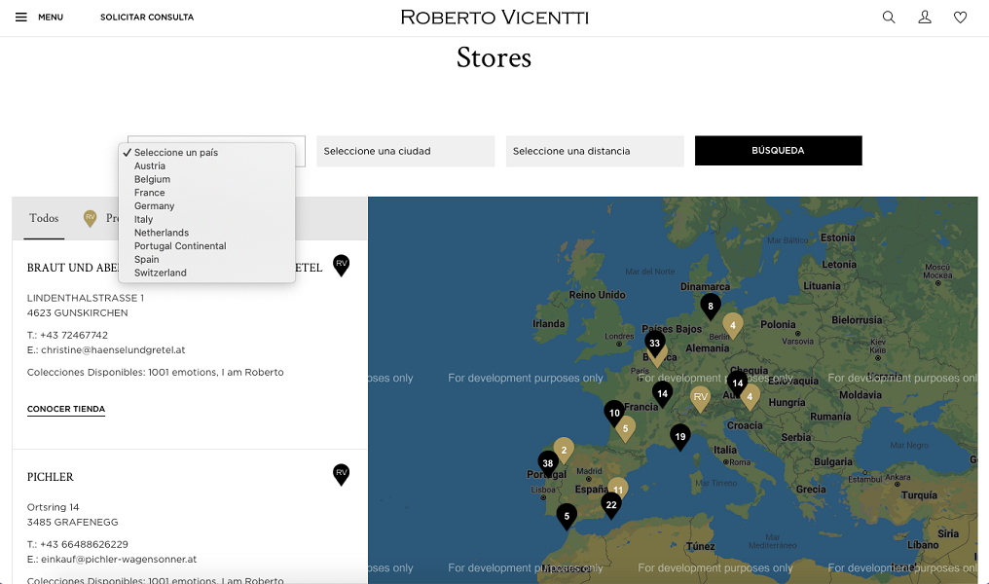The width and height of the screenshot is (989, 584).
Task: Click the email christine@haenselundgretel.at
Action: (x=113, y=350)
